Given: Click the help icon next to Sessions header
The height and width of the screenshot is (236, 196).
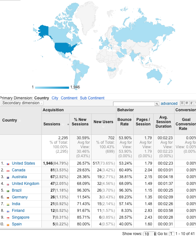Looking at the screenshot, I should click(x=63, y=124).
